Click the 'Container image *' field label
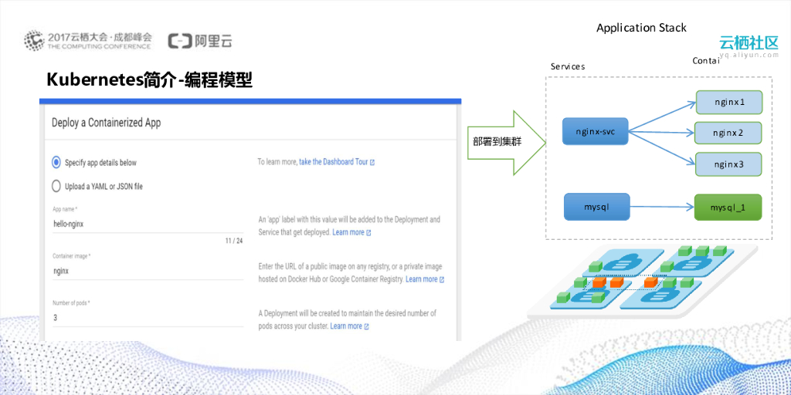The width and height of the screenshot is (791, 395). pyautogui.click(x=72, y=256)
